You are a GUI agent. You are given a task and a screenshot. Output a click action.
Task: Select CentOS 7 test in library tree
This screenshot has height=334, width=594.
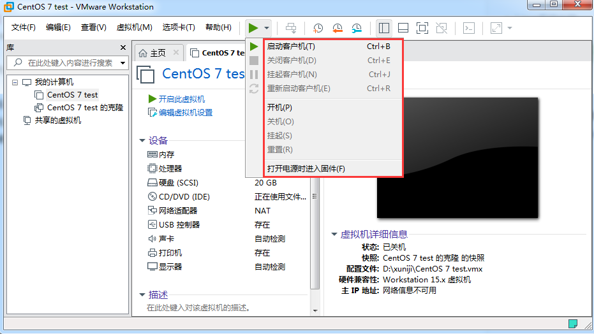(72, 94)
